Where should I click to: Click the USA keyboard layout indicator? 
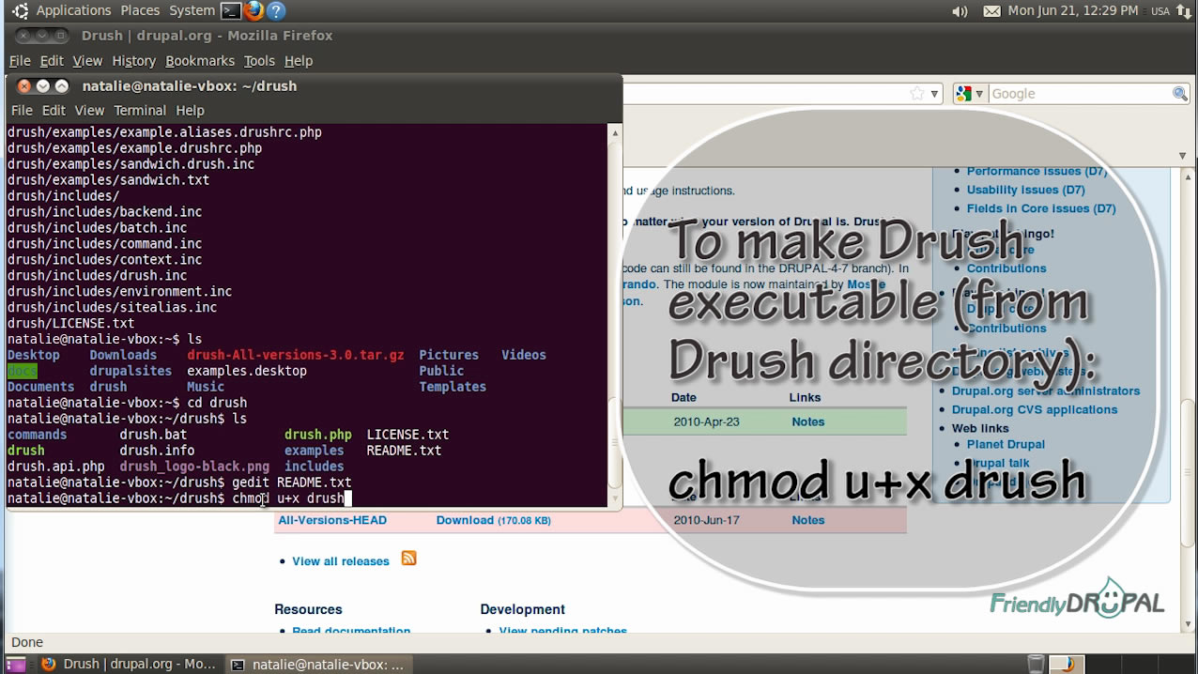click(x=1160, y=11)
